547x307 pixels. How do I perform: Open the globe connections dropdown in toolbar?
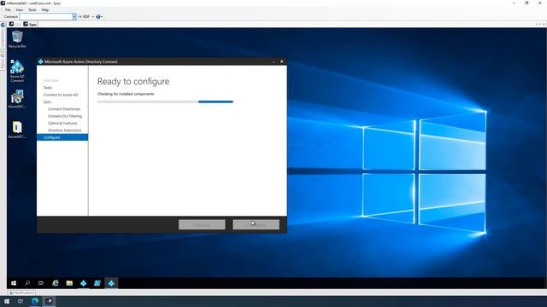pyautogui.click(x=99, y=17)
